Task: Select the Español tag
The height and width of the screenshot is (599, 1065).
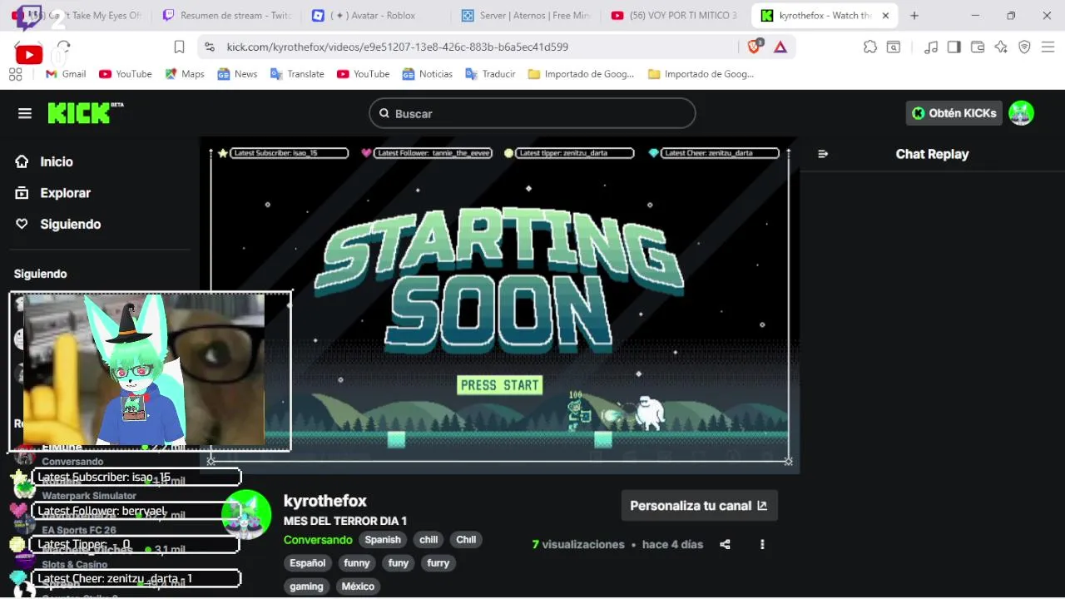Action: 307,563
